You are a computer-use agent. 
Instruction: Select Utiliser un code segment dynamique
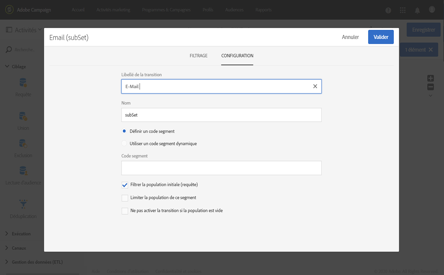point(124,144)
